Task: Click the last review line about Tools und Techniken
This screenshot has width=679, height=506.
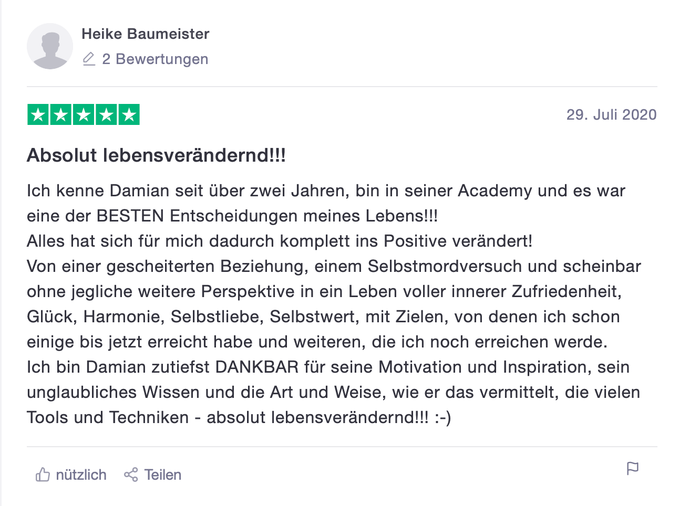Action: point(239,417)
